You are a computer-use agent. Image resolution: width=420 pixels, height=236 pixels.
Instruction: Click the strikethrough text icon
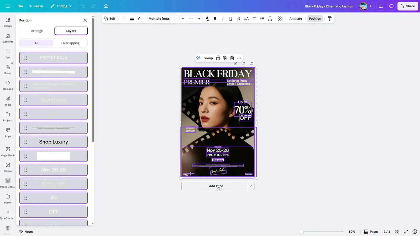point(238,19)
